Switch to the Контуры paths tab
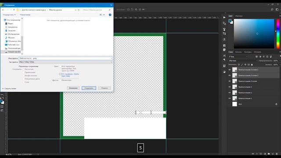This screenshot has width=281, height=158. (248, 52)
